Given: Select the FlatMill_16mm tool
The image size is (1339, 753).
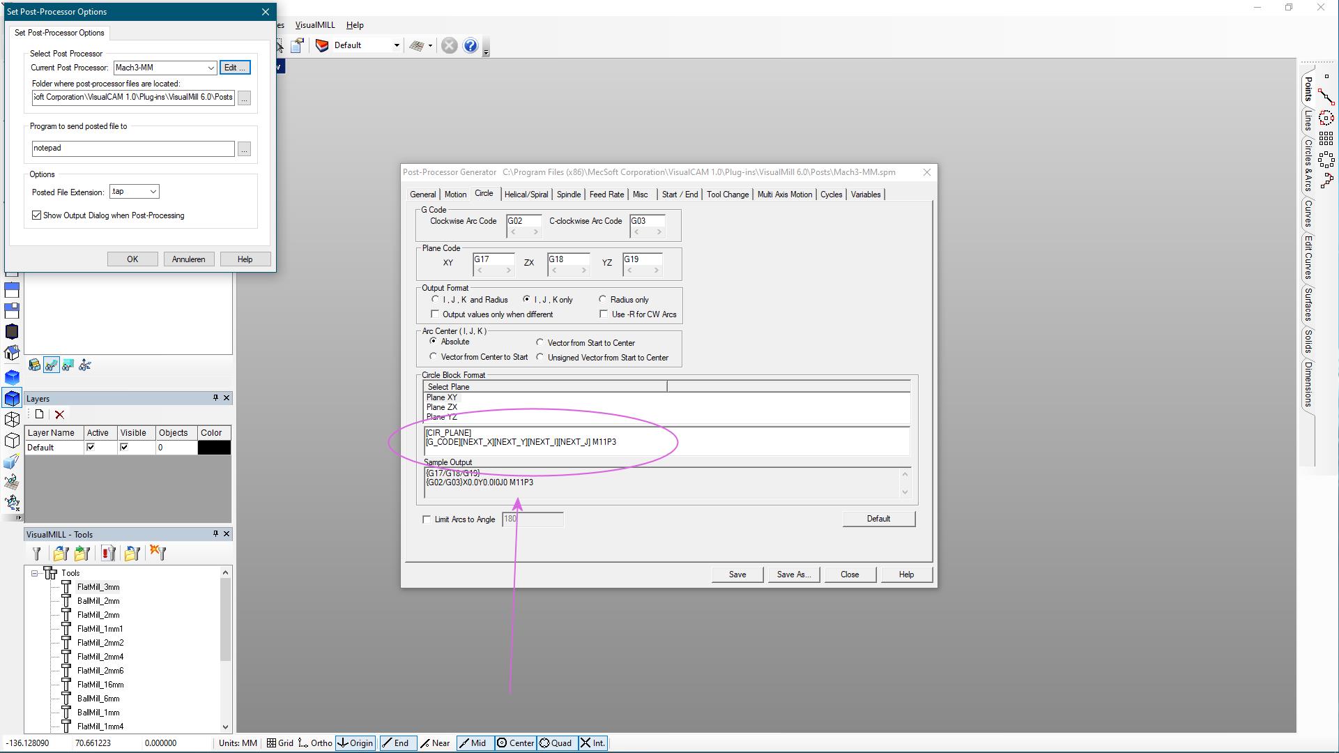Looking at the screenshot, I should [100, 685].
